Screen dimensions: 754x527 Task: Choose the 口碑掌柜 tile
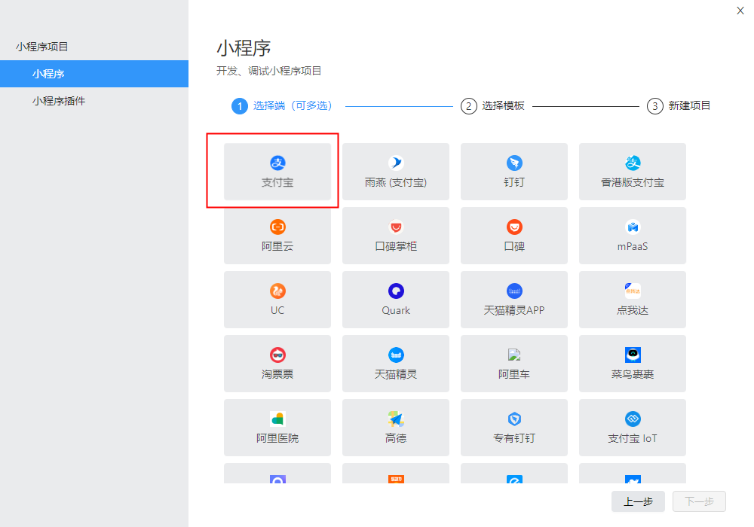(x=396, y=235)
